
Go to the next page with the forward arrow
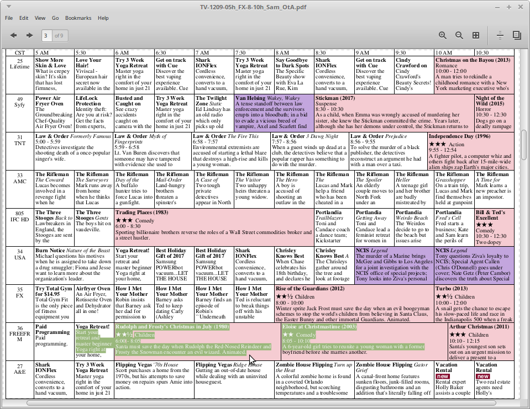tap(30, 35)
